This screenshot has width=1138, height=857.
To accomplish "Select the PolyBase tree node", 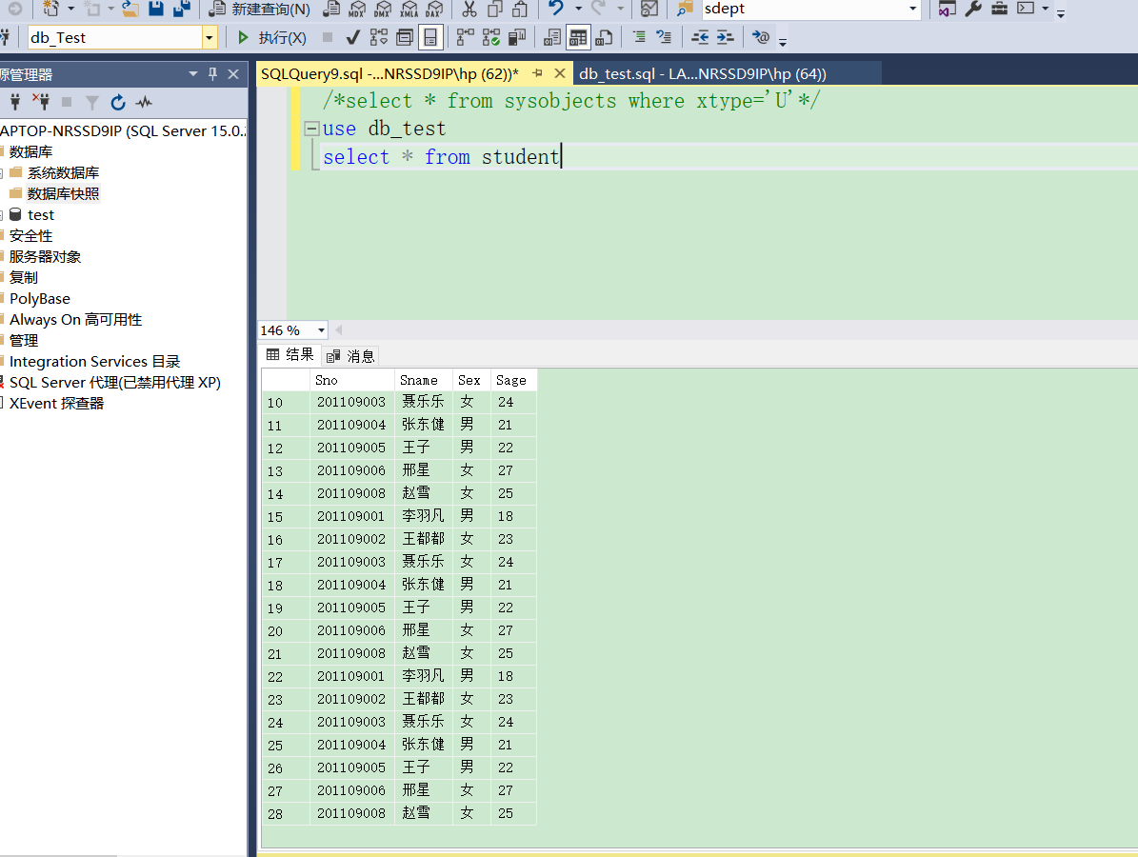I will (x=40, y=299).
